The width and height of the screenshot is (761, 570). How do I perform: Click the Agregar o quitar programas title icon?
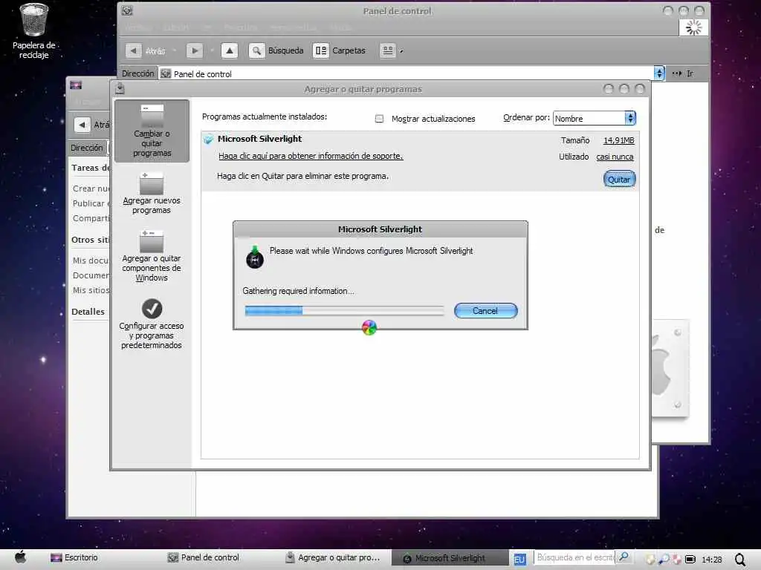click(120, 88)
